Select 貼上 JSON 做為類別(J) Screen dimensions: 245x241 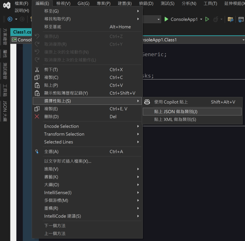pos(192,112)
